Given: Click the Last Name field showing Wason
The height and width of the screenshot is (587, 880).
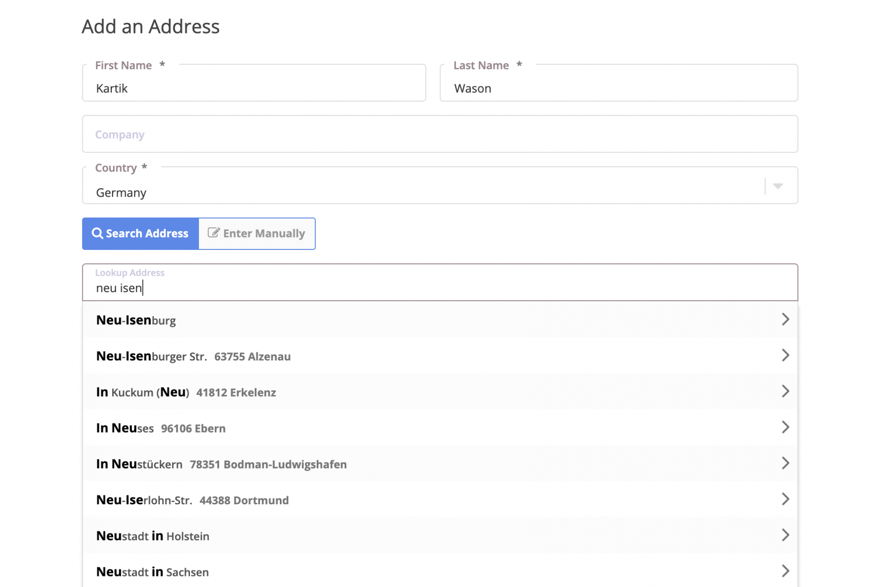Looking at the screenshot, I should pyautogui.click(x=616, y=88).
